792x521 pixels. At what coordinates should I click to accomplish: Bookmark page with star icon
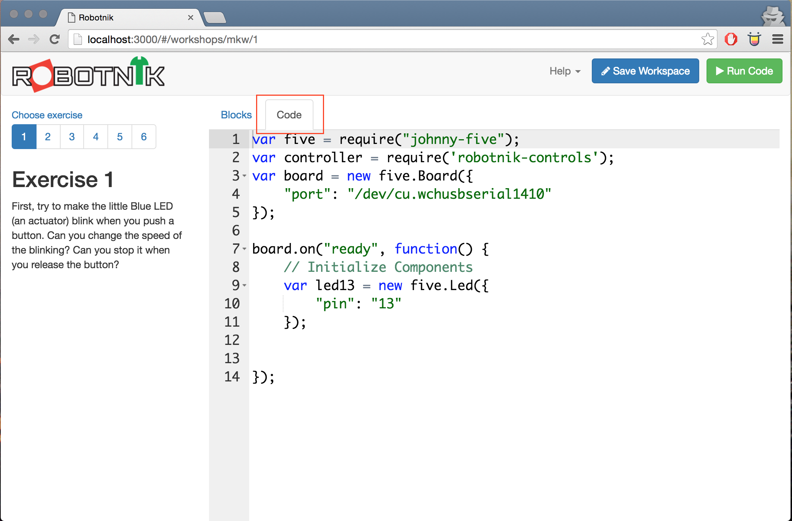pos(707,39)
